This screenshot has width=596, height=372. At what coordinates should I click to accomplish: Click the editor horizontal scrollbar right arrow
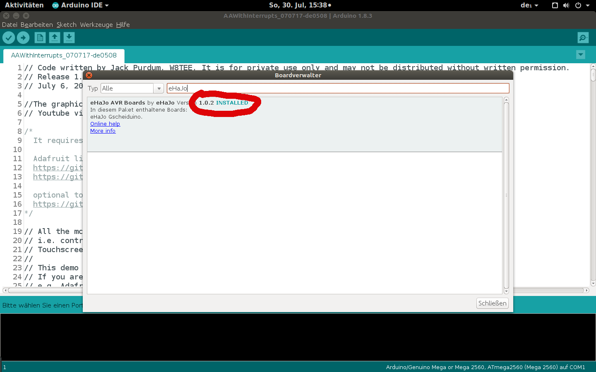(x=586, y=290)
